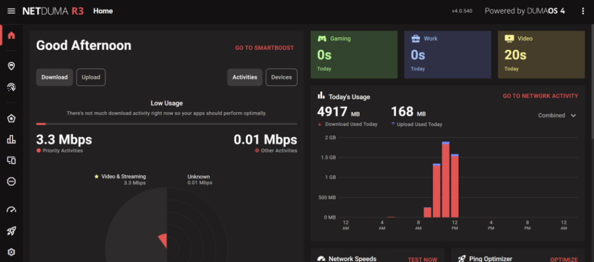Click the Video player icon
Image resolution: width=594 pixels, height=262 pixels.
(509, 38)
